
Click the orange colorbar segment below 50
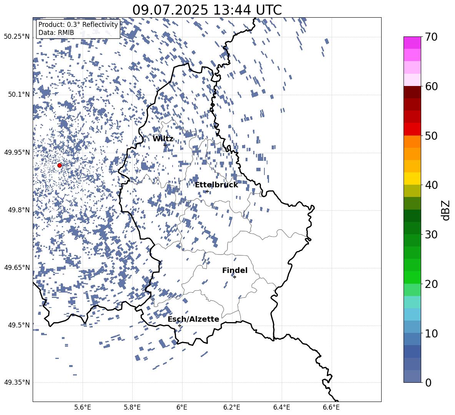(412, 142)
